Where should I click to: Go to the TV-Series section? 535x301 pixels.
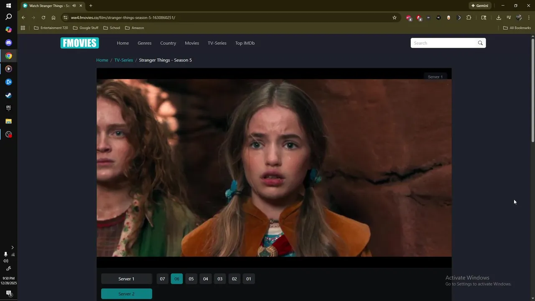click(x=217, y=43)
